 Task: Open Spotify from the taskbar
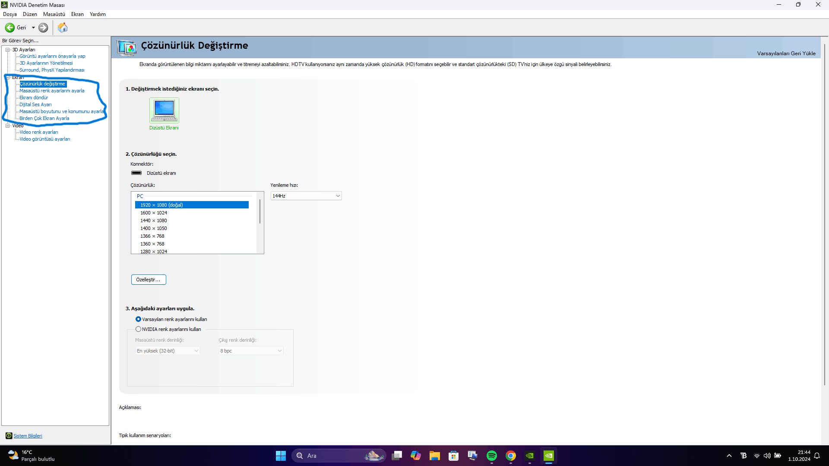[x=491, y=456]
